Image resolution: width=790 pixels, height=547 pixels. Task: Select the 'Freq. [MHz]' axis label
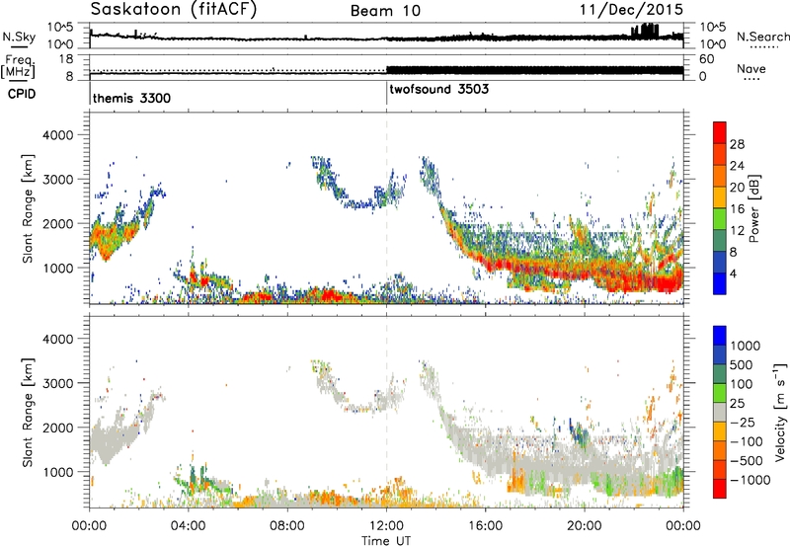point(19,67)
